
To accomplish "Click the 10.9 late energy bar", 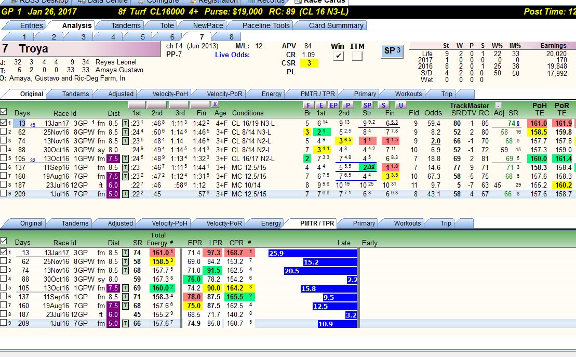I will click(x=338, y=324).
